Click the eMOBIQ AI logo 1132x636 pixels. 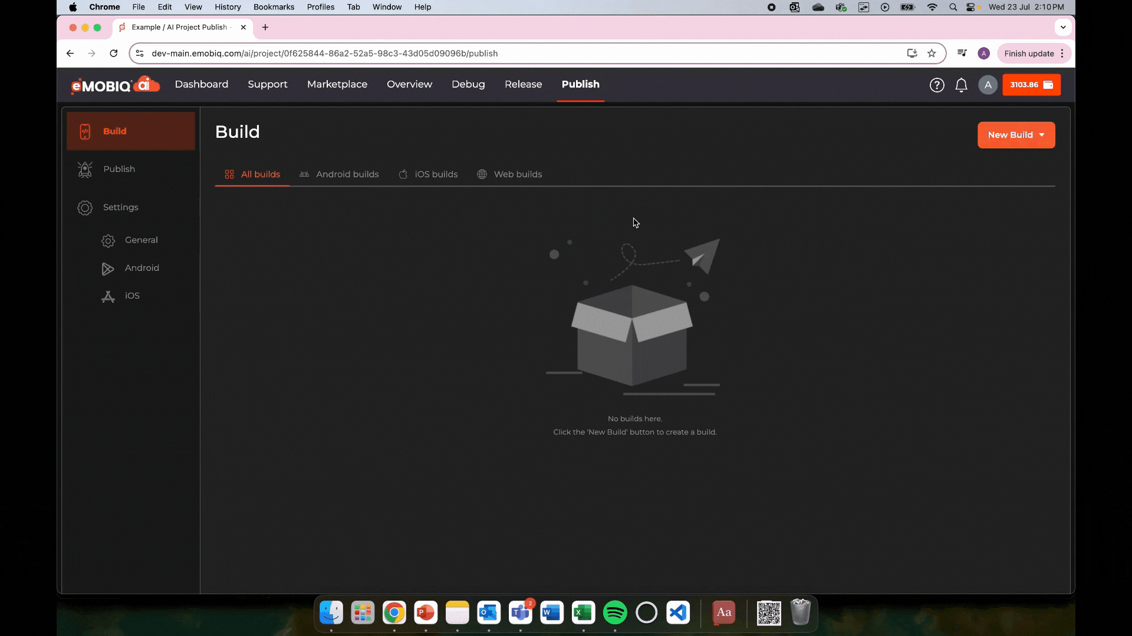(x=116, y=85)
